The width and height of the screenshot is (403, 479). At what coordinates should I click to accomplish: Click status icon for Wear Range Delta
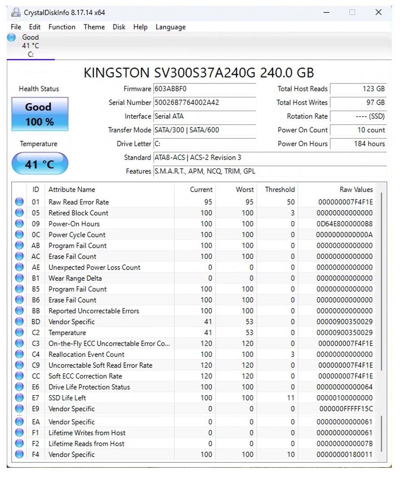pos(19,278)
